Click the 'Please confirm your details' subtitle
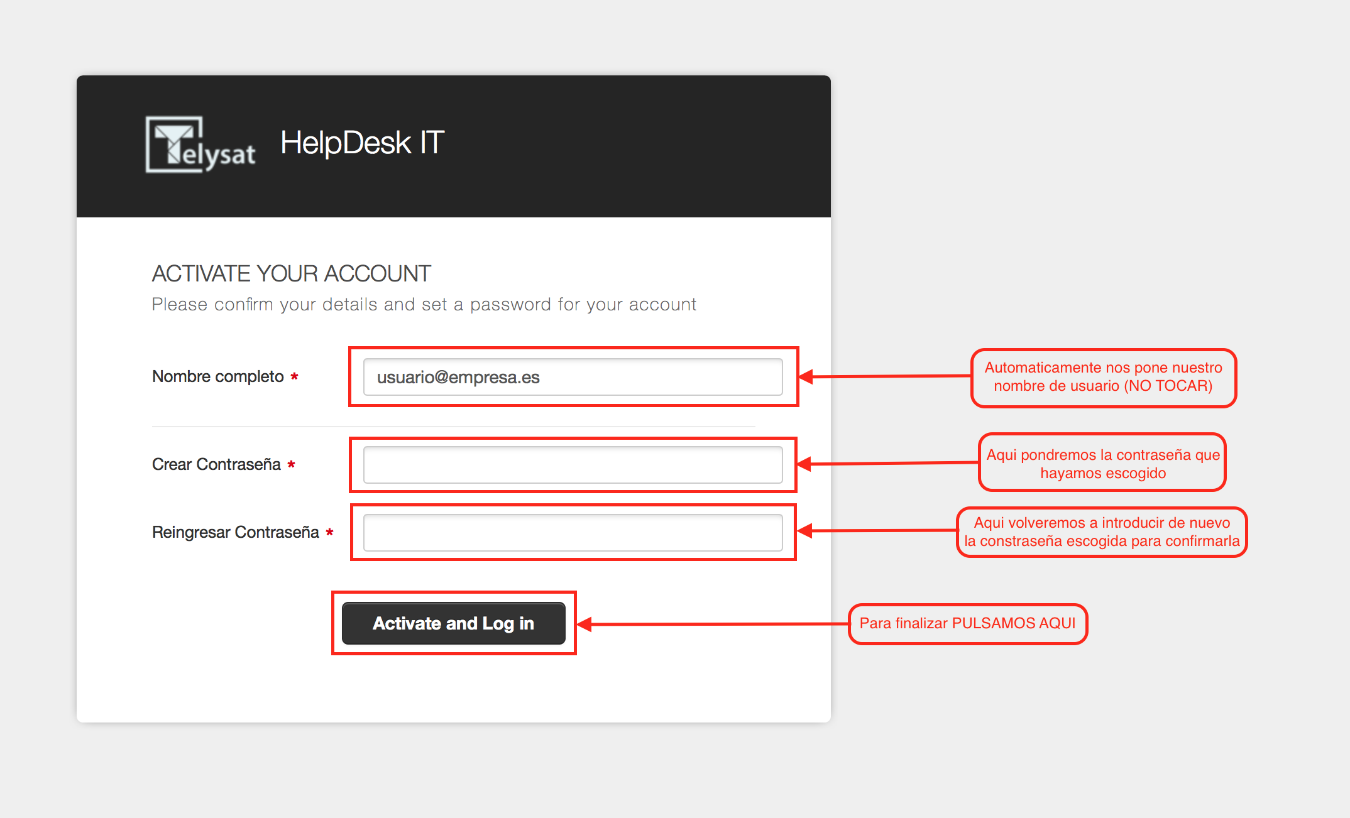 pos(424,305)
